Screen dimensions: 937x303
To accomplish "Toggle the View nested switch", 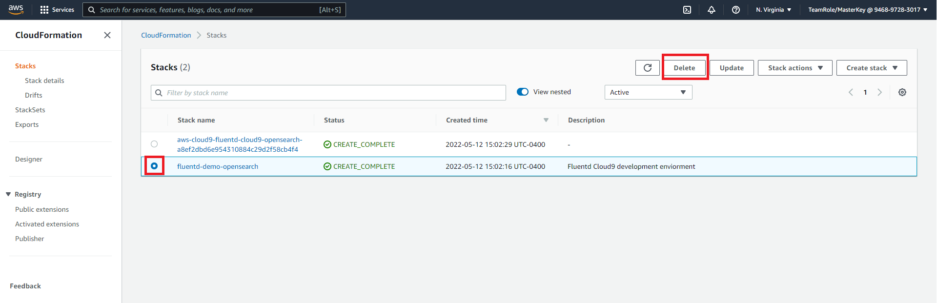I will [523, 92].
